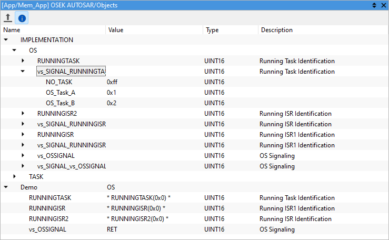Select the Demo row label
This screenshot has height=240, width=389.
pos(29,187)
